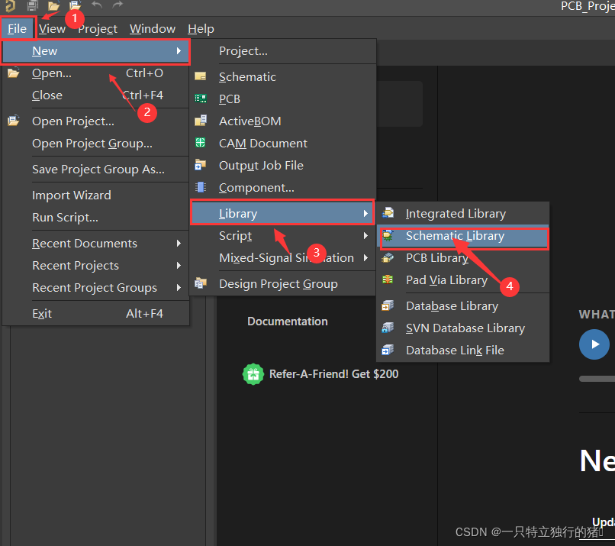Image resolution: width=615 pixels, height=546 pixels.
Task: Click the Design Project Group icon
Action: (201, 283)
